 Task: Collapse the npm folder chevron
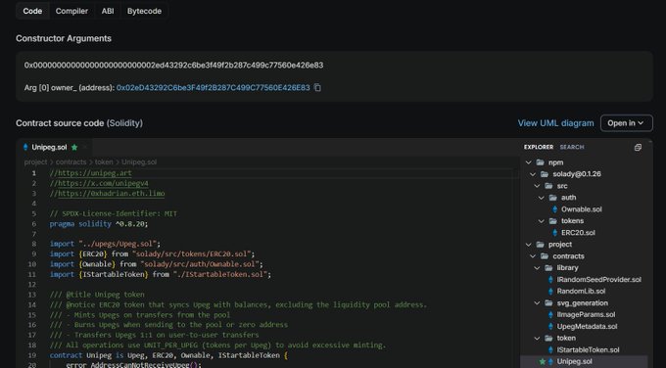pyautogui.click(x=528, y=162)
